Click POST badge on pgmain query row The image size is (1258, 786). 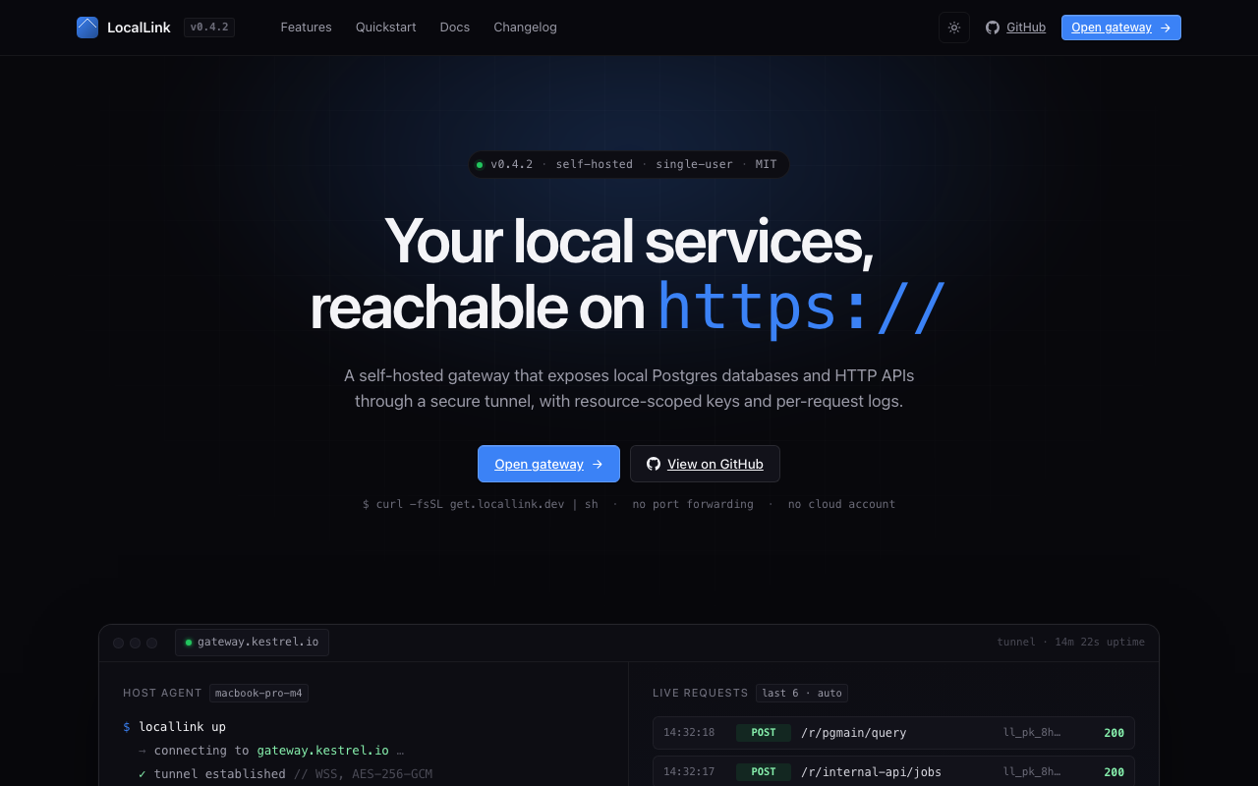(x=764, y=733)
